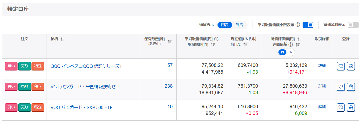
Task: Sort by 保有数量 column
Action: coord(170,41)
